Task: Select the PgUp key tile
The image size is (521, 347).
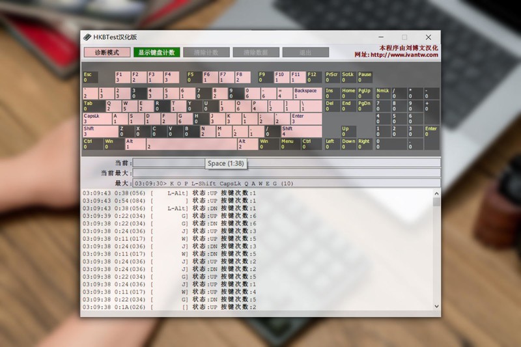Action: point(365,93)
